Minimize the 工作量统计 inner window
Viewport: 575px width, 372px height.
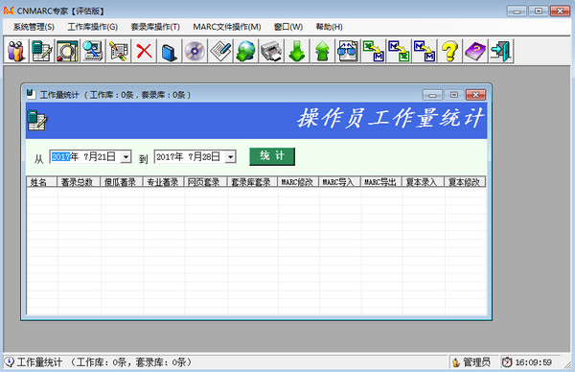coord(432,95)
